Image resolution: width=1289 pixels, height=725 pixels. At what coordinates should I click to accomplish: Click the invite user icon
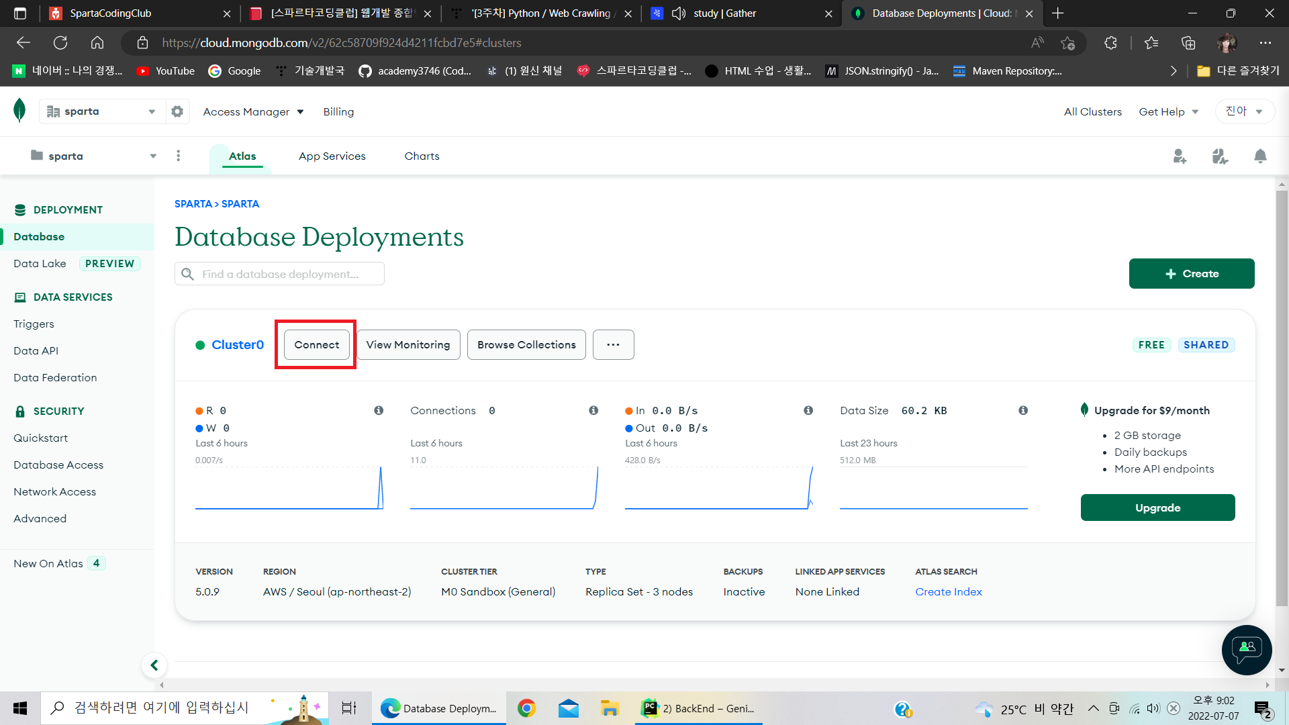tap(1180, 156)
